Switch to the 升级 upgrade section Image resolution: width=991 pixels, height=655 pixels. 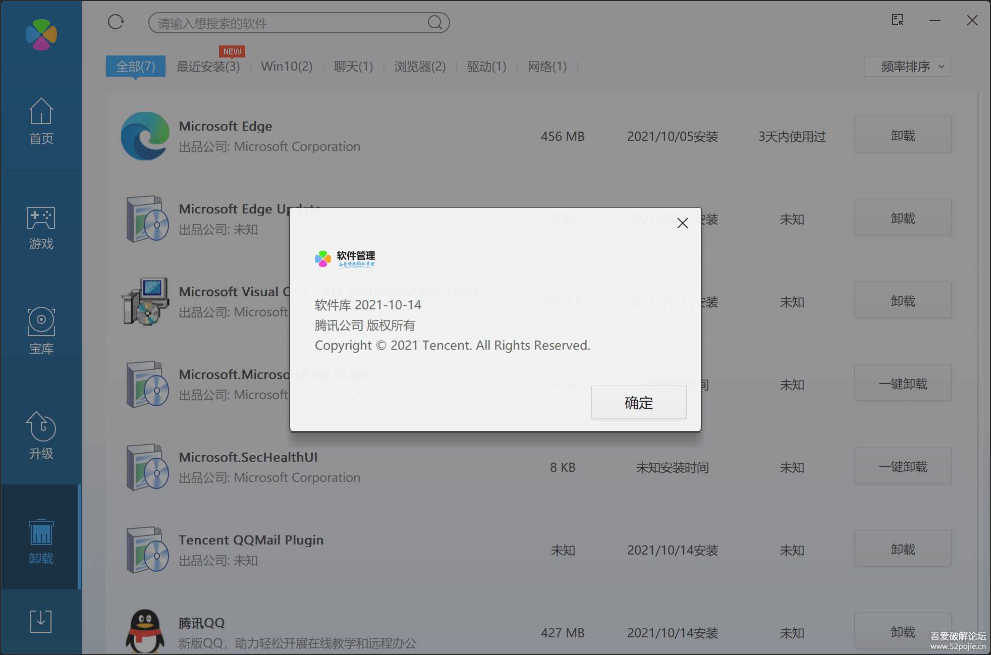pyautogui.click(x=41, y=435)
